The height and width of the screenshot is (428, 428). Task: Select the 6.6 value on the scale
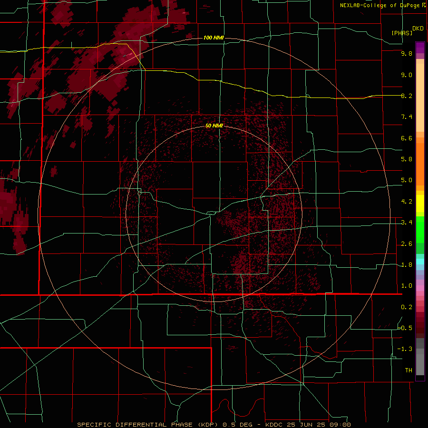(407, 138)
